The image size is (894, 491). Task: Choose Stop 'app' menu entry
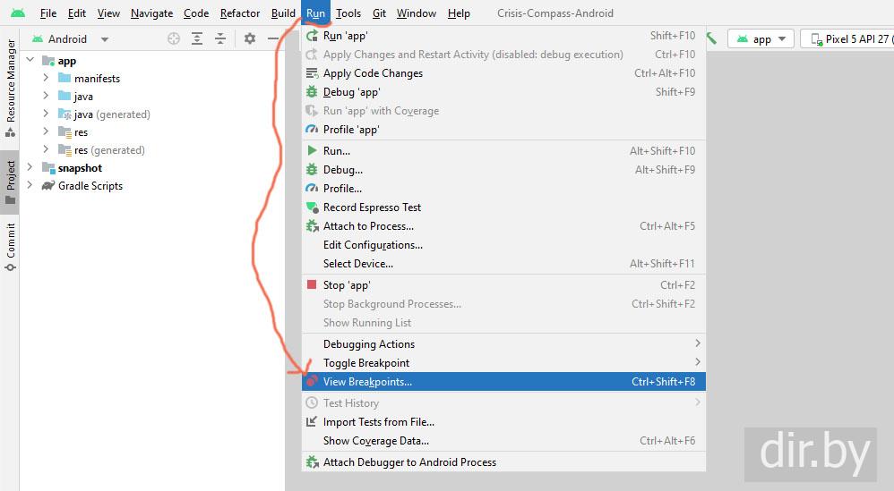(503, 285)
